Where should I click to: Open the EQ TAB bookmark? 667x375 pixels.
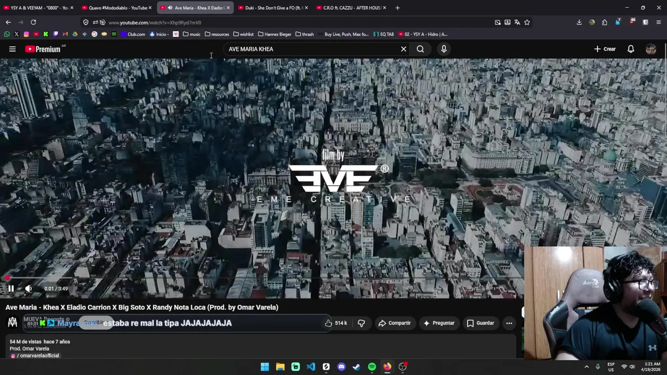384,34
